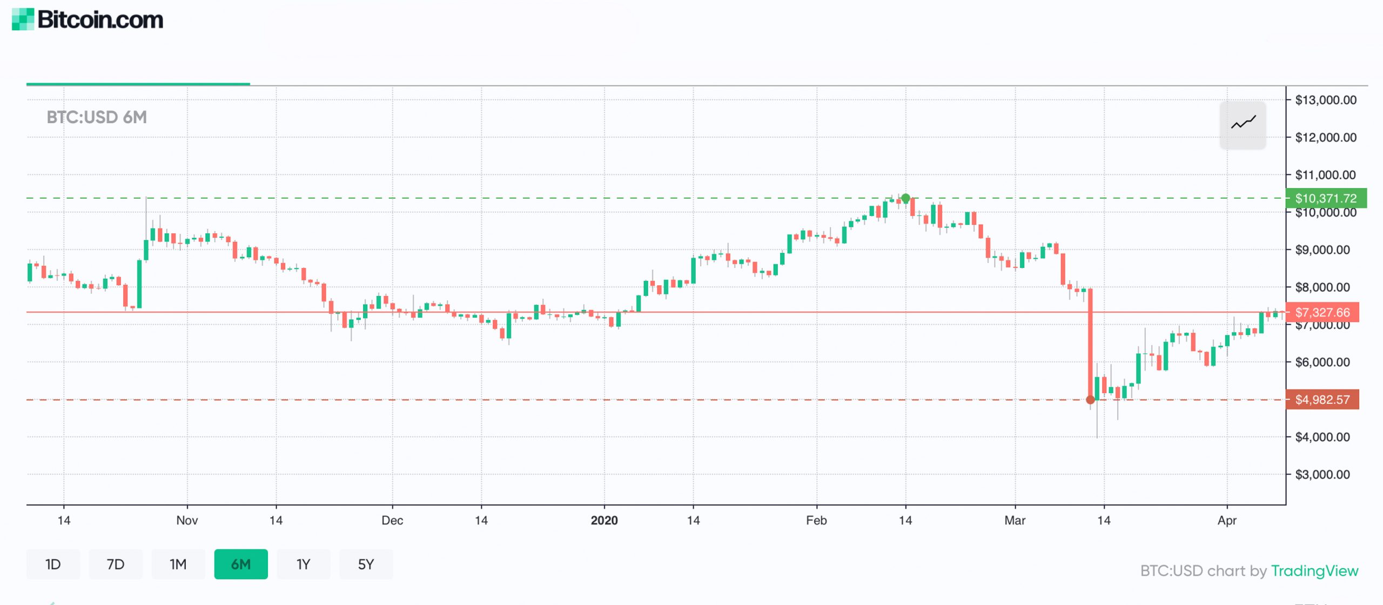Click the $7,327.66 current price label
The image size is (1383, 605).
pos(1322,312)
